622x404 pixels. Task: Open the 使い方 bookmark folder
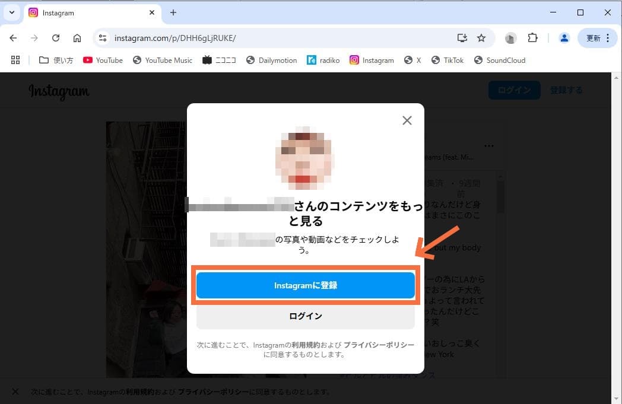coord(56,61)
